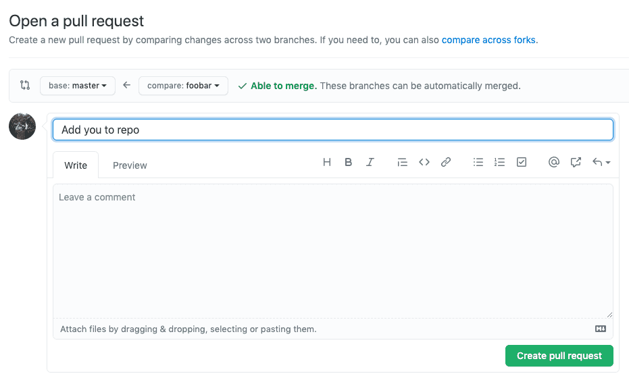Switch to the Preview tab

(130, 165)
